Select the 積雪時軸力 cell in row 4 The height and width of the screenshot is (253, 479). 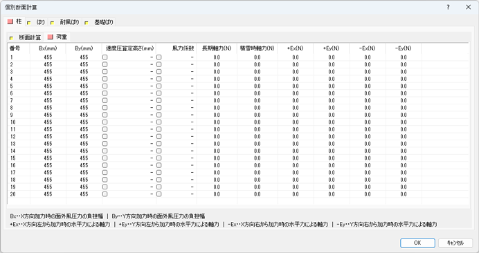click(x=257, y=79)
